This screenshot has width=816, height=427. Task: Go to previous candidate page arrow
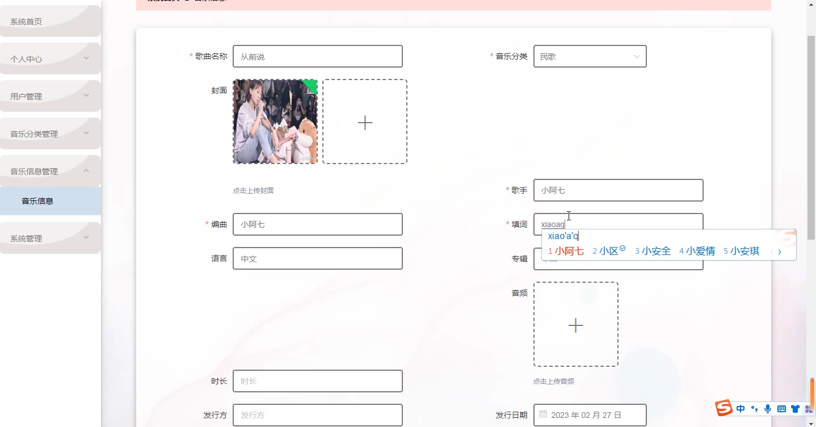point(771,252)
